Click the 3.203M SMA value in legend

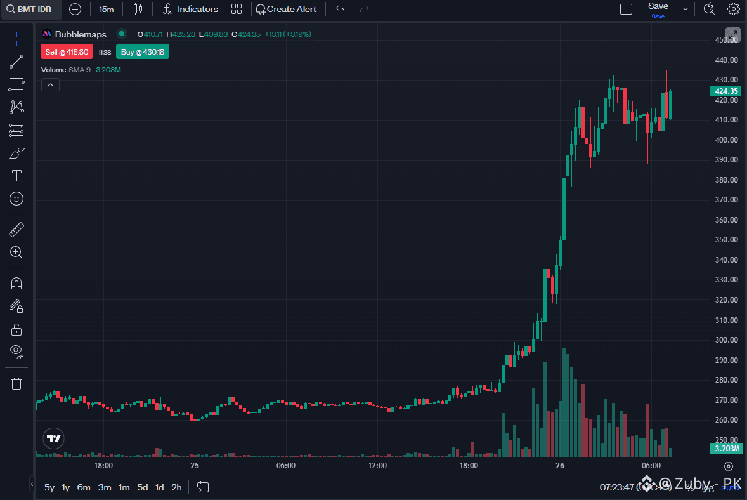pyautogui.click(x=108, y=70)
